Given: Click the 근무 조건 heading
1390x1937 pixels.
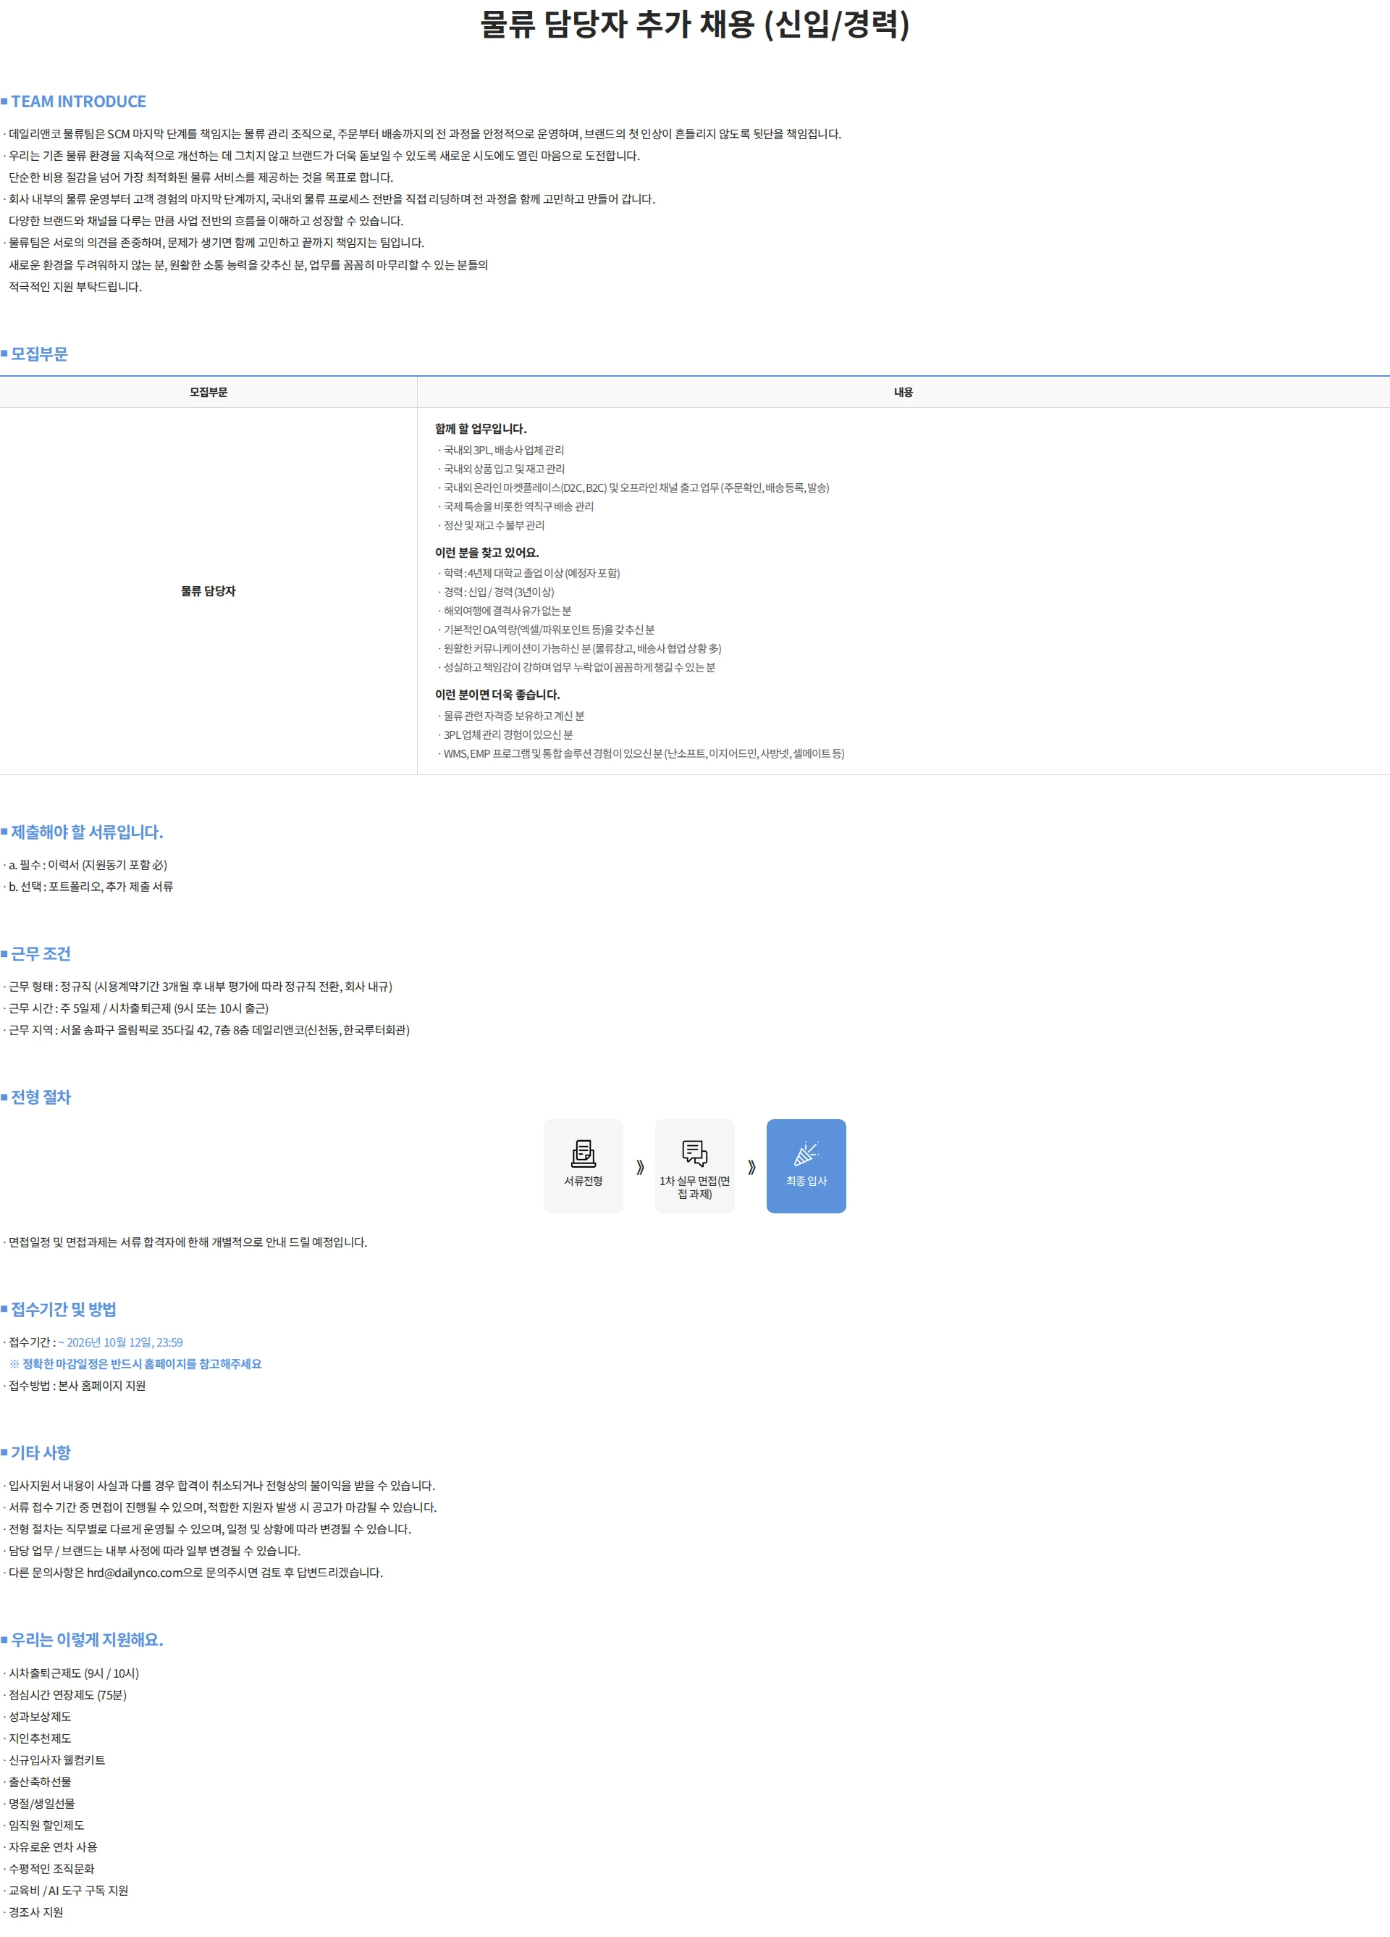Looking at the screenshot, I should (41, 954).
